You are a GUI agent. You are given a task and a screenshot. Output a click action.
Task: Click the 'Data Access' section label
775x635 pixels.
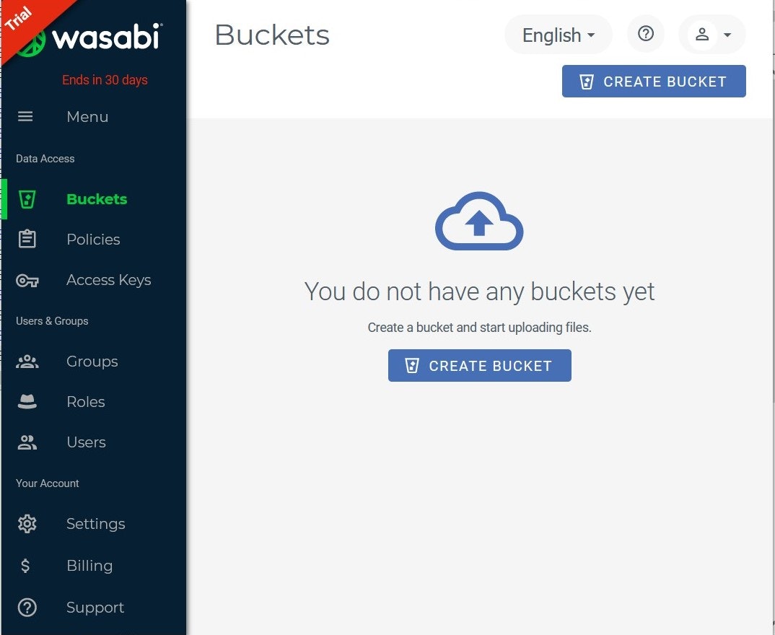click(x=45, y=159)
